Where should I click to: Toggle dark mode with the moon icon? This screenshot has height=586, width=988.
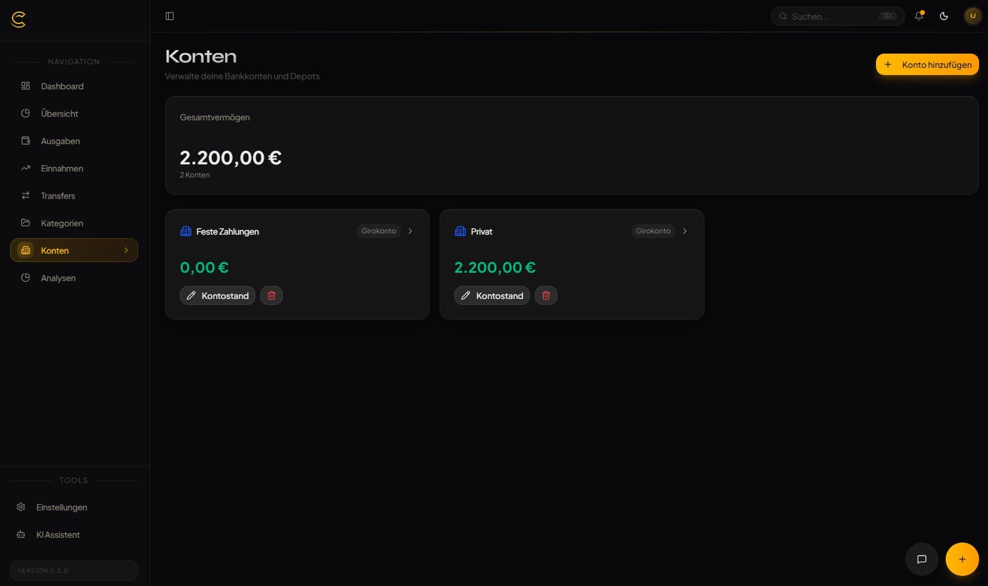click(x=944, y=16)
